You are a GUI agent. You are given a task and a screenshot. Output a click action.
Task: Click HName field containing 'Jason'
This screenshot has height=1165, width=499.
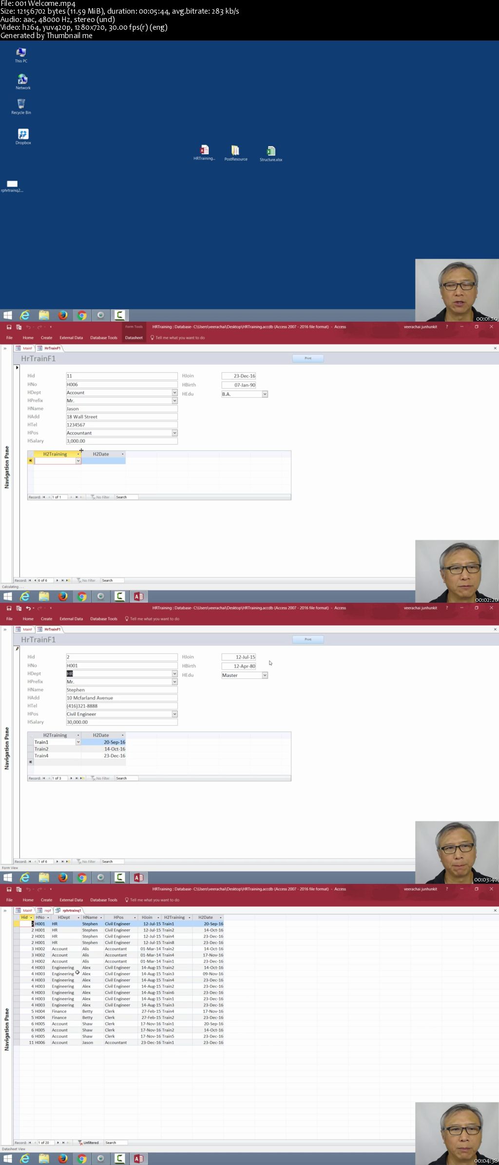pyautogui.click(x=122, y=409)
